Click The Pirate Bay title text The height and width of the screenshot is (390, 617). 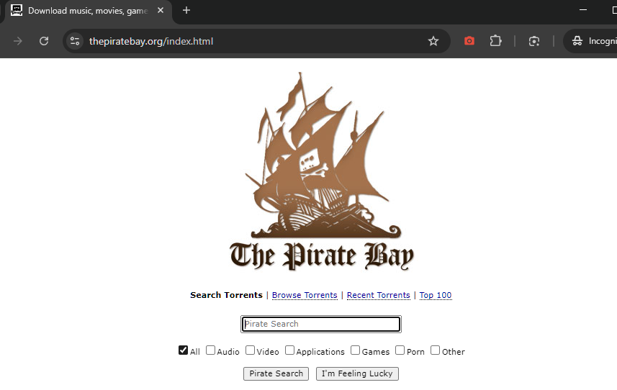[322, 256]
